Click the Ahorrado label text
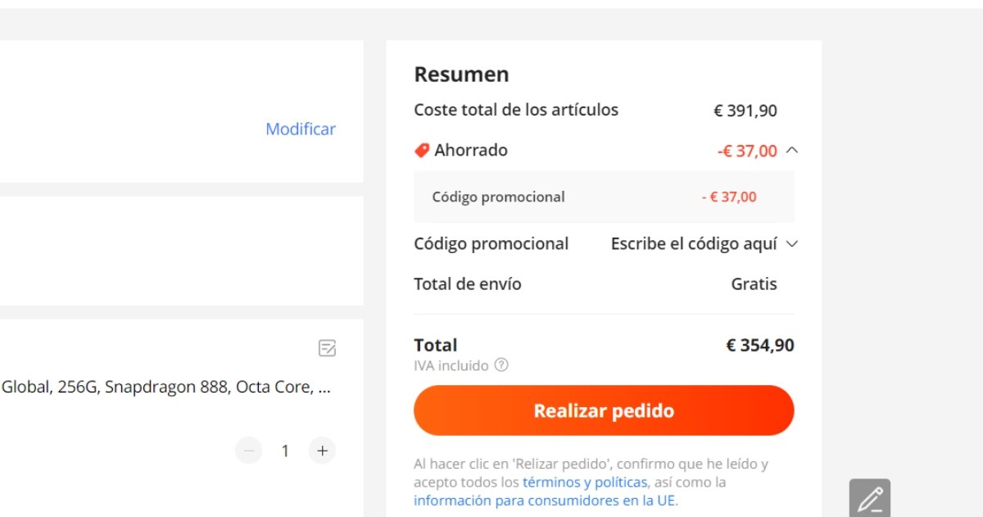Screen dimensions: 983x517 [x=471, y=150]
